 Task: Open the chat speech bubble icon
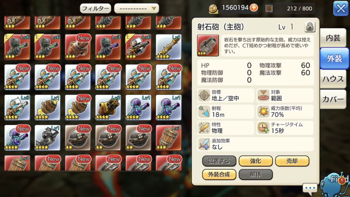(310, 188)
